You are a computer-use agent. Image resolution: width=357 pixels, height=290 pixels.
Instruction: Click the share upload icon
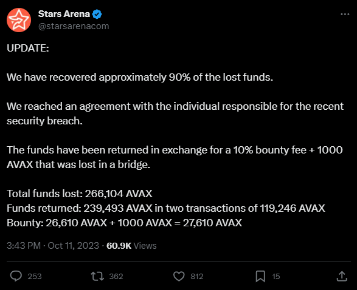coord(342,276)
